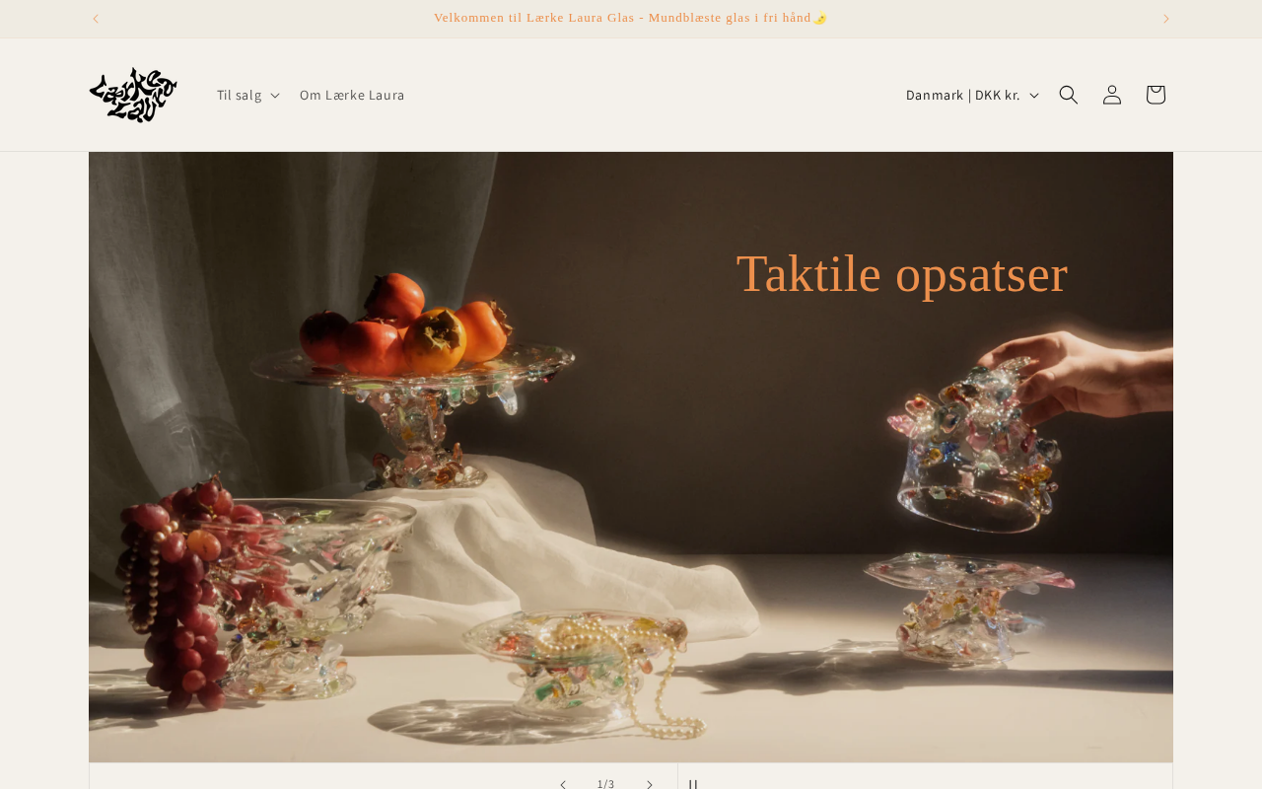Viewport: 1262px width, 789px height.
Task: Show previous announcement with left arrow
Action: (x=96, y=19)
